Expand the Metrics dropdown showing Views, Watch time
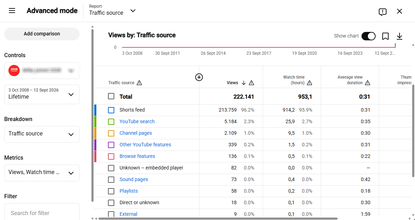415x220 pixels. point(42,173)
